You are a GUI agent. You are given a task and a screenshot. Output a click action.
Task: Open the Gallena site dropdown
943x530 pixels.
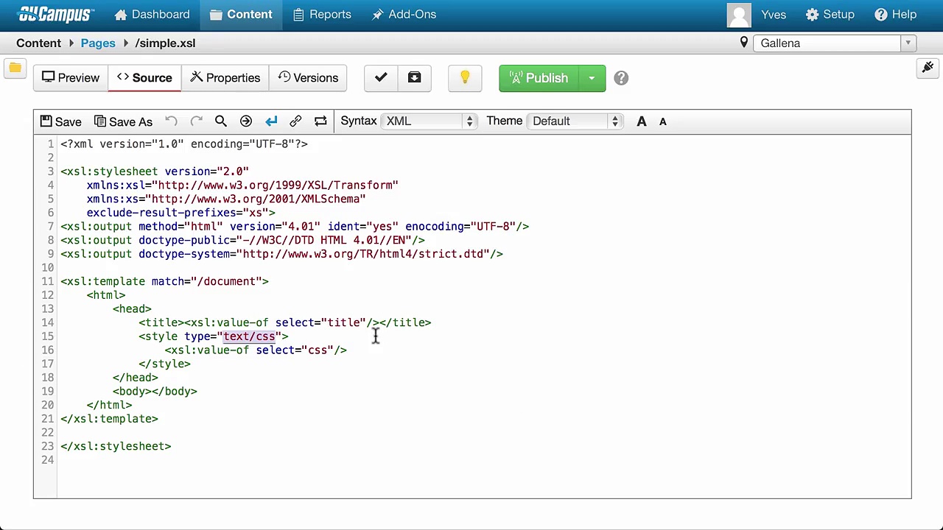pyautogui.click(x=835, y=43)
